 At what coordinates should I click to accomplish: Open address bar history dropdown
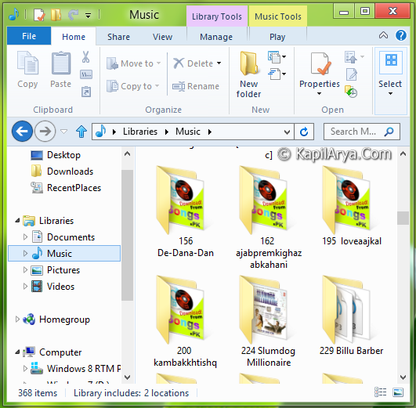[x=287, y=132]
